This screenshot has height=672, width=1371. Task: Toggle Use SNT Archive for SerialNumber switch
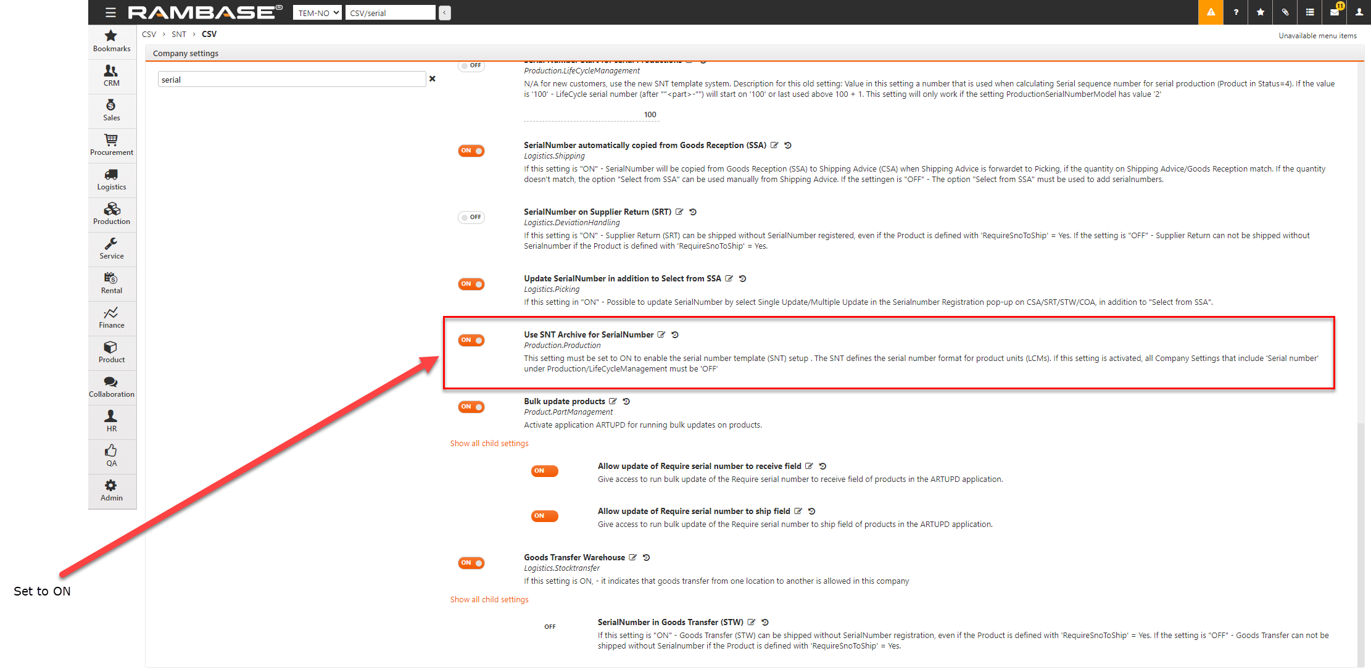tap(471, 341)
